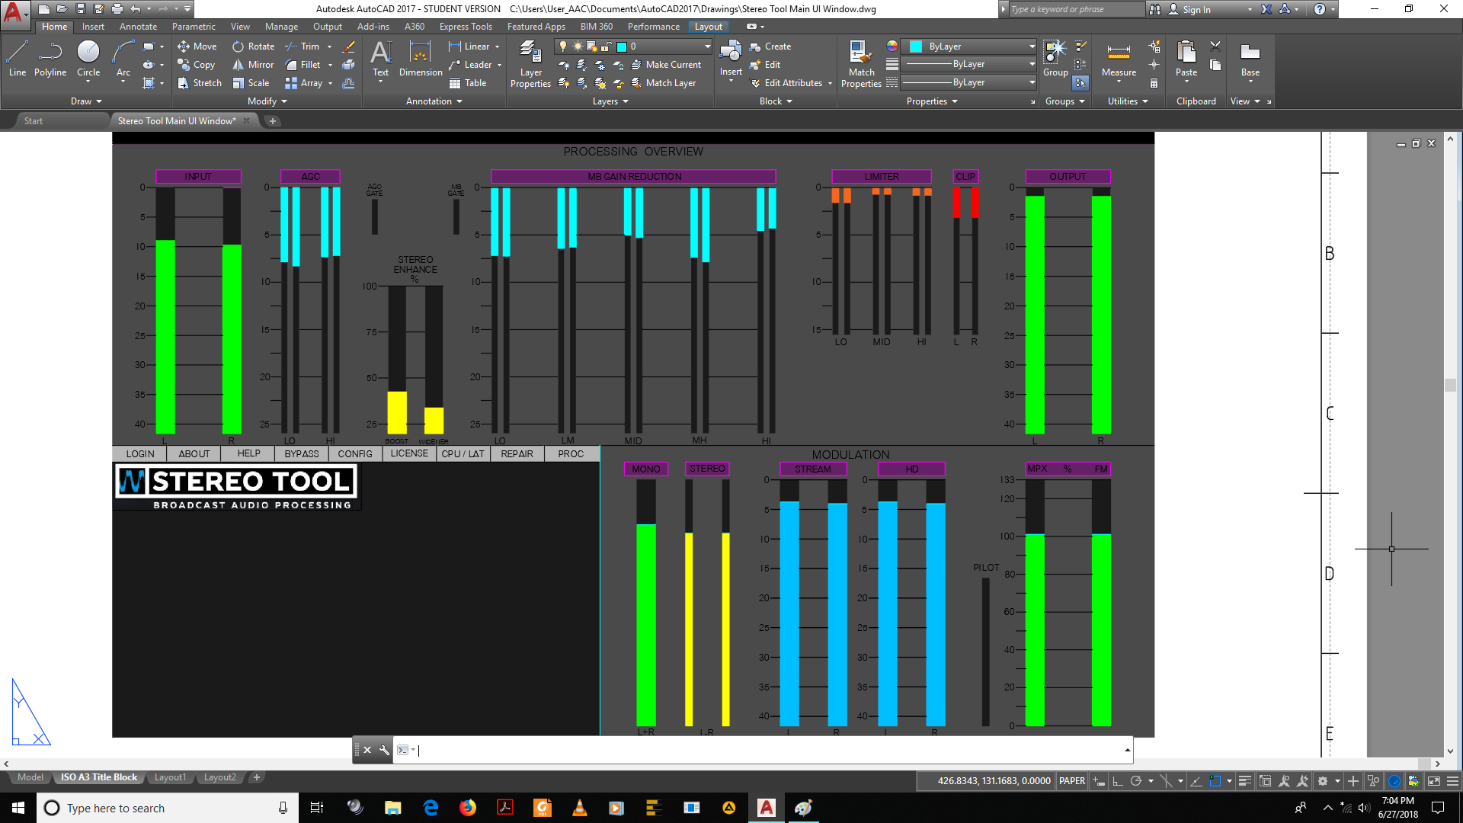Switch to the Parametric ribbon tab

[194, 27]
